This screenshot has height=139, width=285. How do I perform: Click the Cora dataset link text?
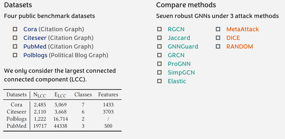(x=30, y=29)
